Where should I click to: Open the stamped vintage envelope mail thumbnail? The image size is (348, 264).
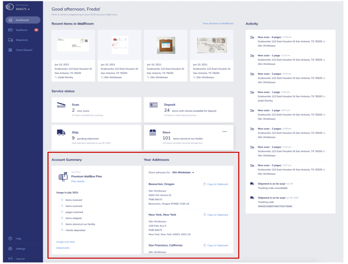tap(212, 45)
